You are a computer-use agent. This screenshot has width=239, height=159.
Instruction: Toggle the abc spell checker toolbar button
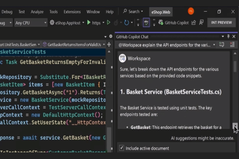point(146,22)
